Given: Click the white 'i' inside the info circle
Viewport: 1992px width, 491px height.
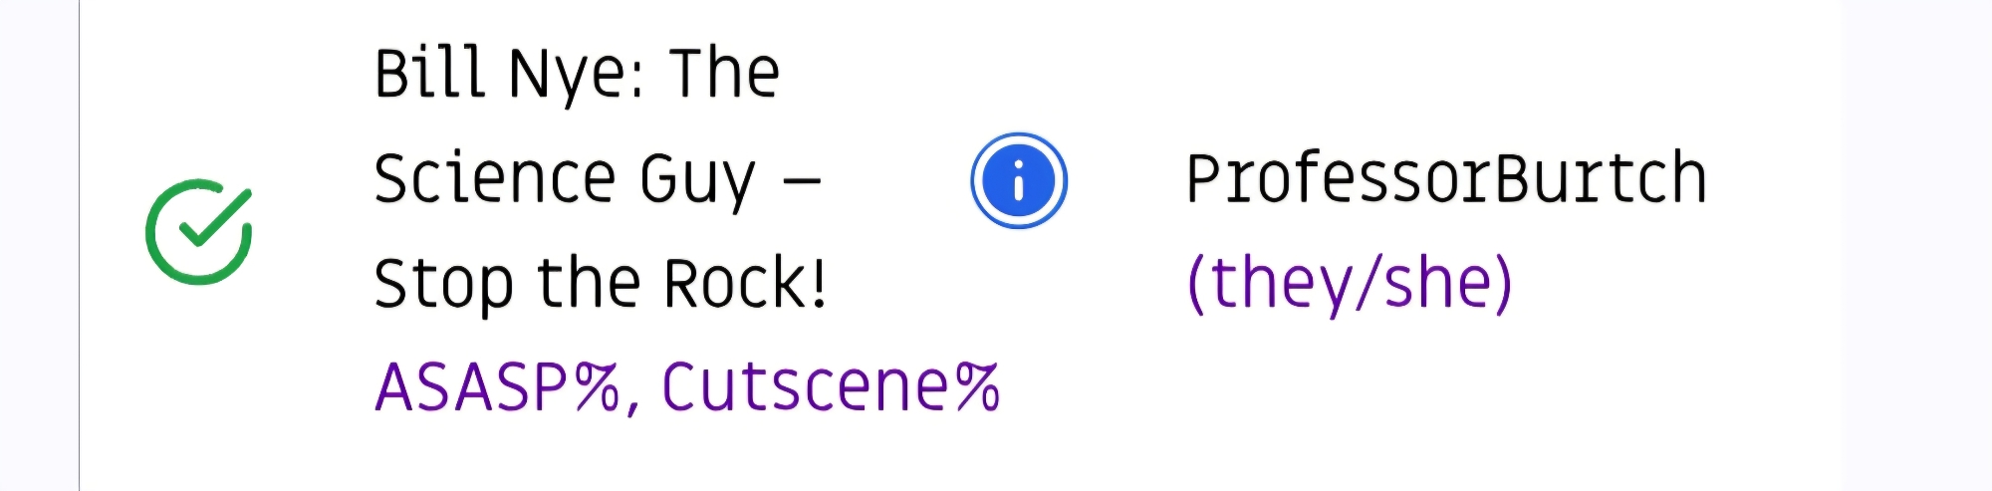Looking at the screenshot, I should (x=1018, y=182).
